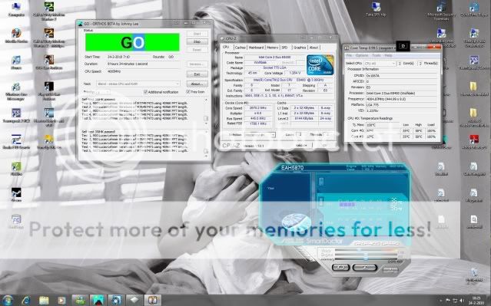Adjust the Memory clock slider in SmartDoctor

pos(366,258)
